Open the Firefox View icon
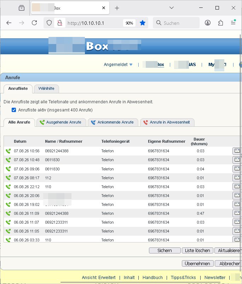Viewport: 242px width, 284px height. tap(22, 8)
